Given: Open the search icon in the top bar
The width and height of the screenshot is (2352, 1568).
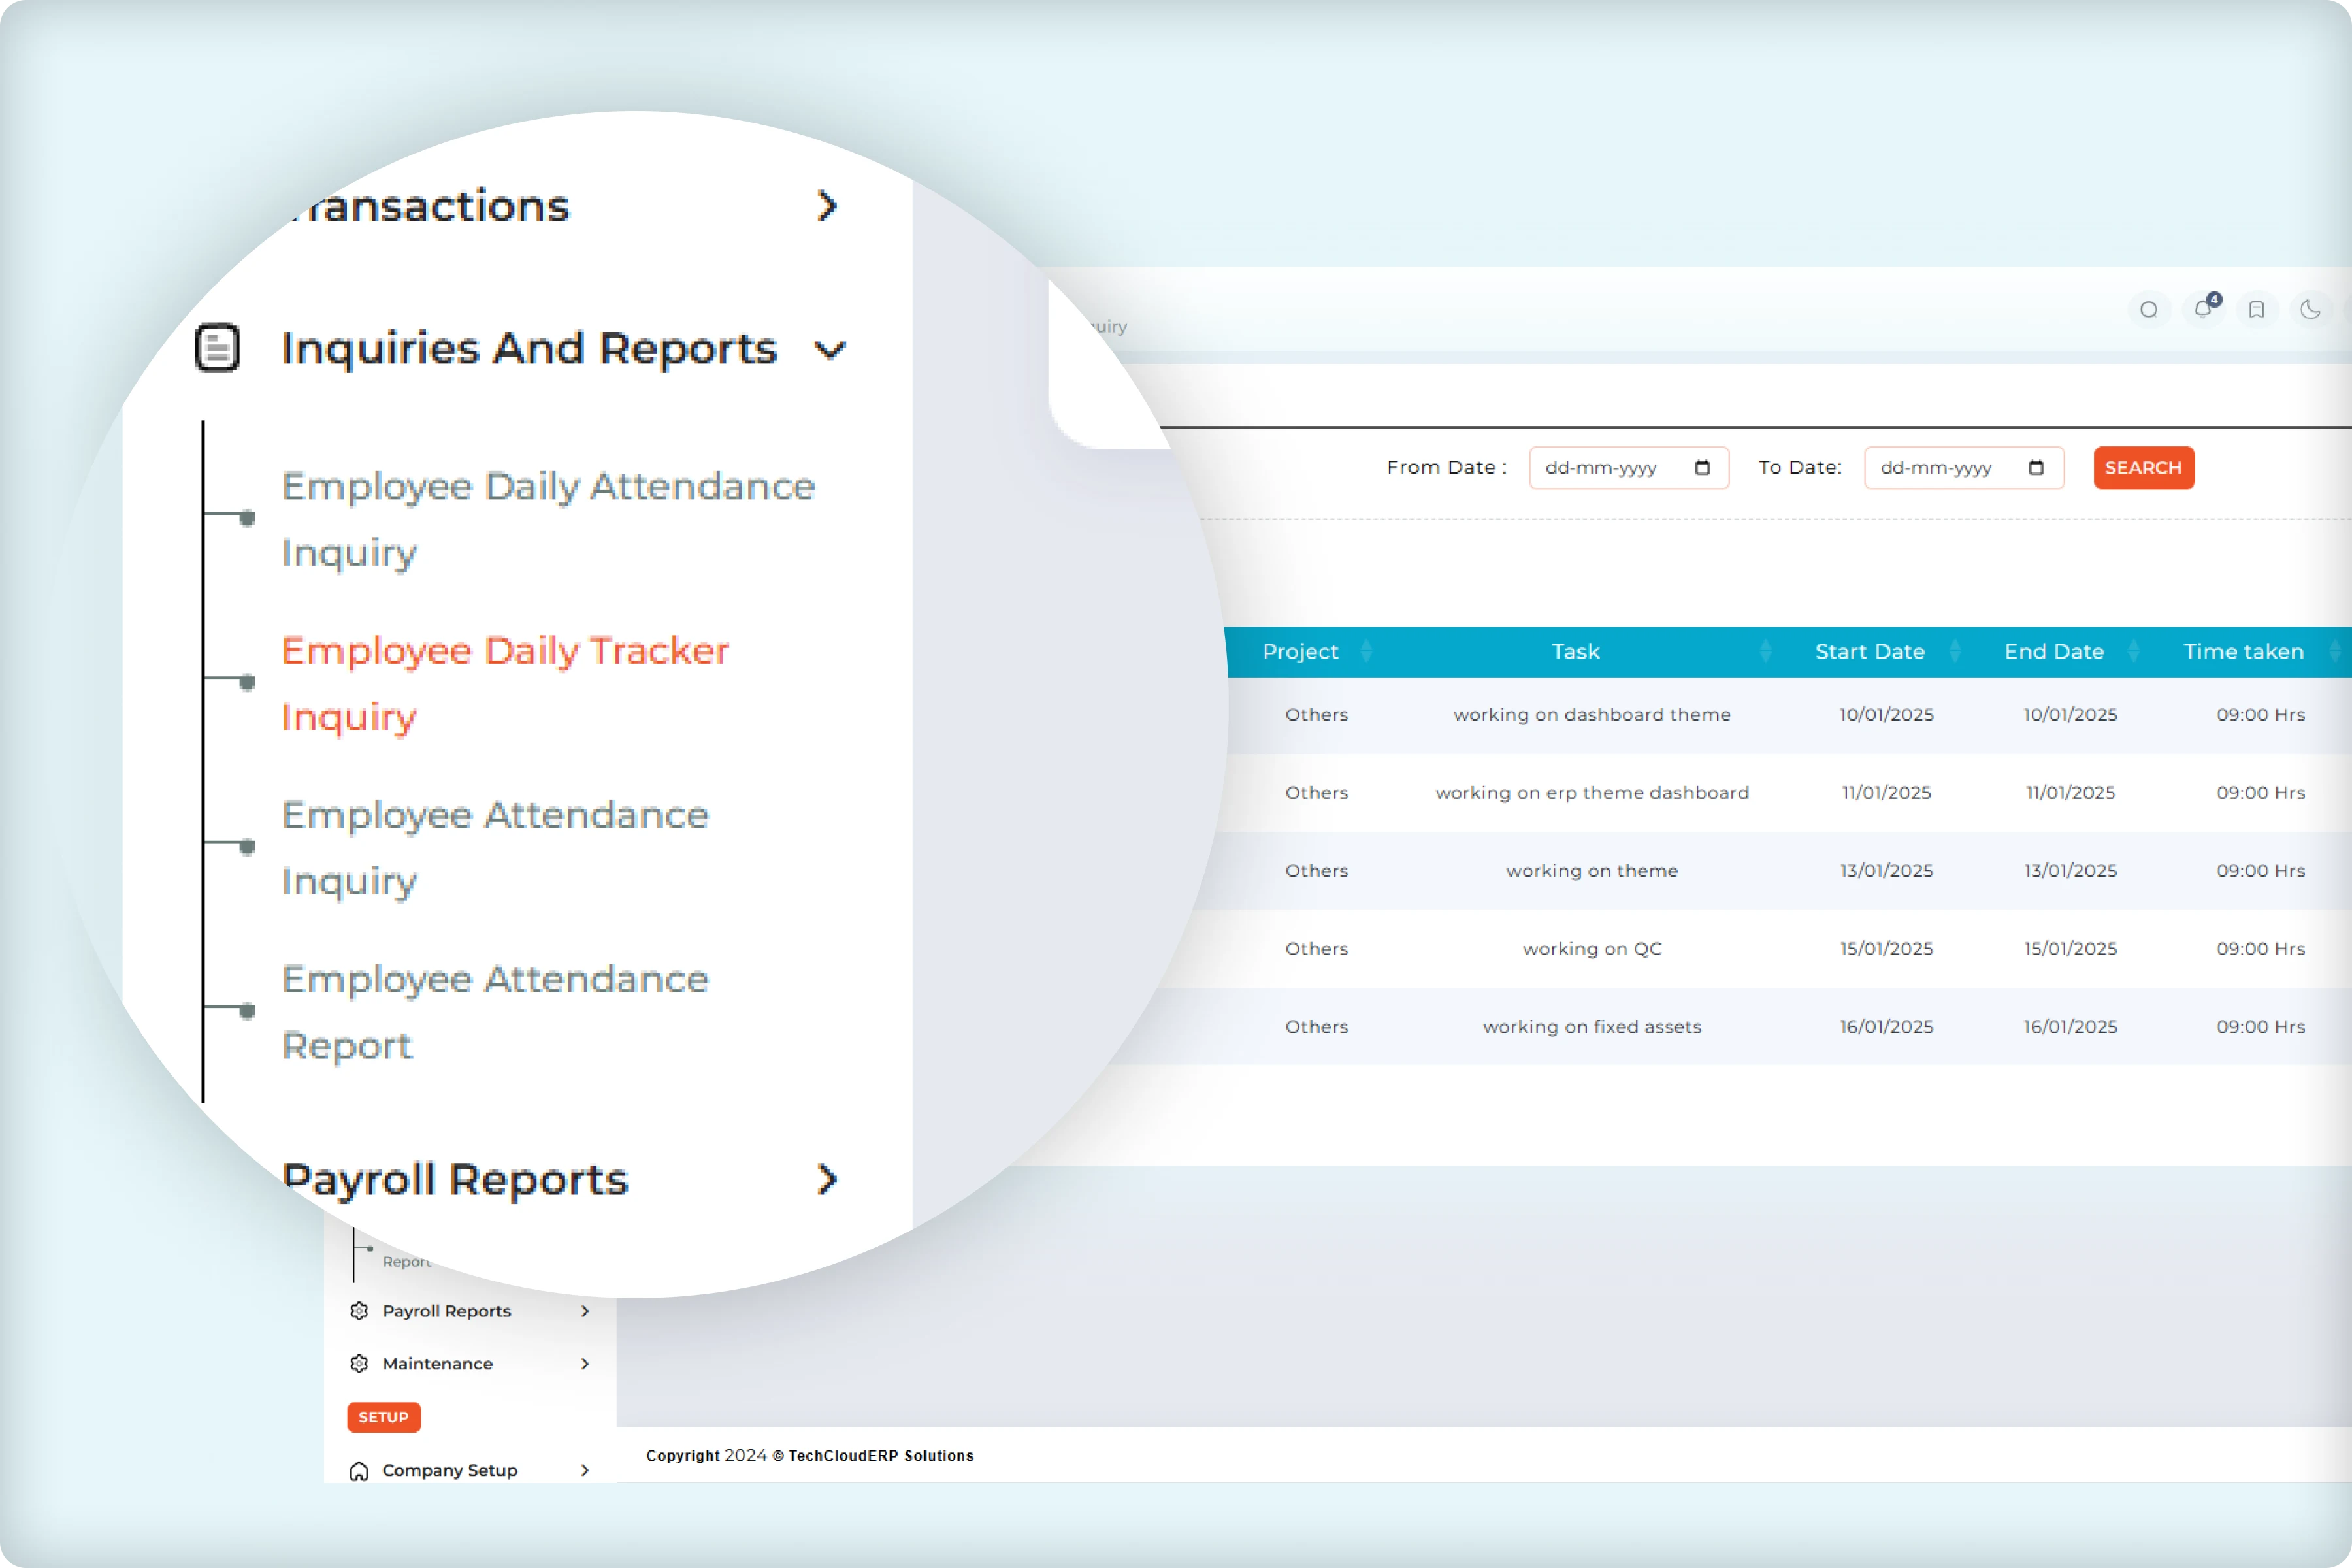Looking at the screenshot, I should coord(2149,310).
